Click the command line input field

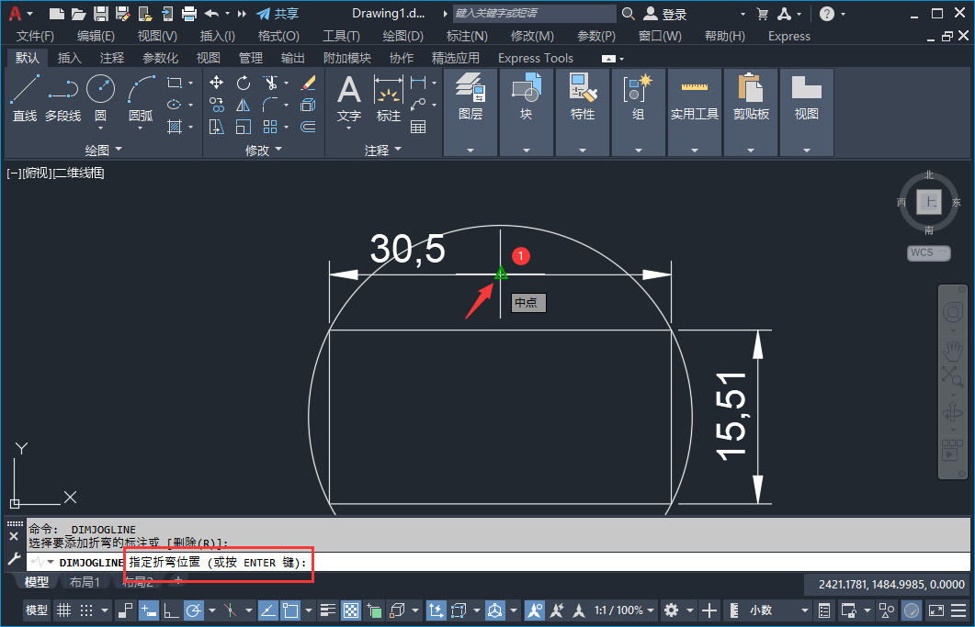tap(551, 562)
